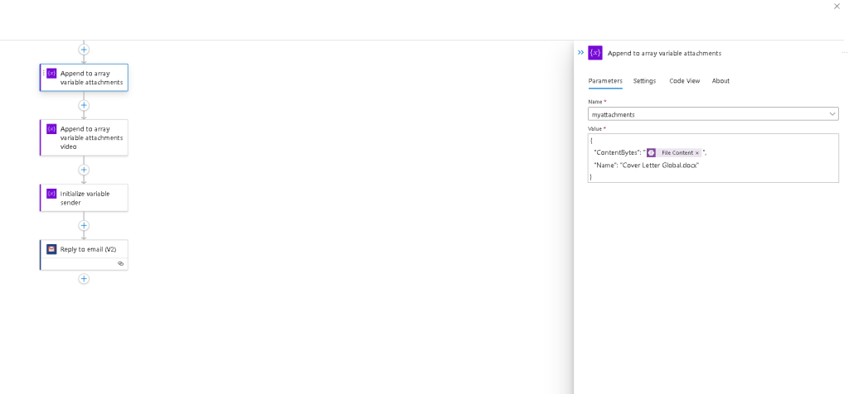The height and width of the screenshot is (394, 849).
Task: Click the Value field label
Action: (x=595, y=128)
